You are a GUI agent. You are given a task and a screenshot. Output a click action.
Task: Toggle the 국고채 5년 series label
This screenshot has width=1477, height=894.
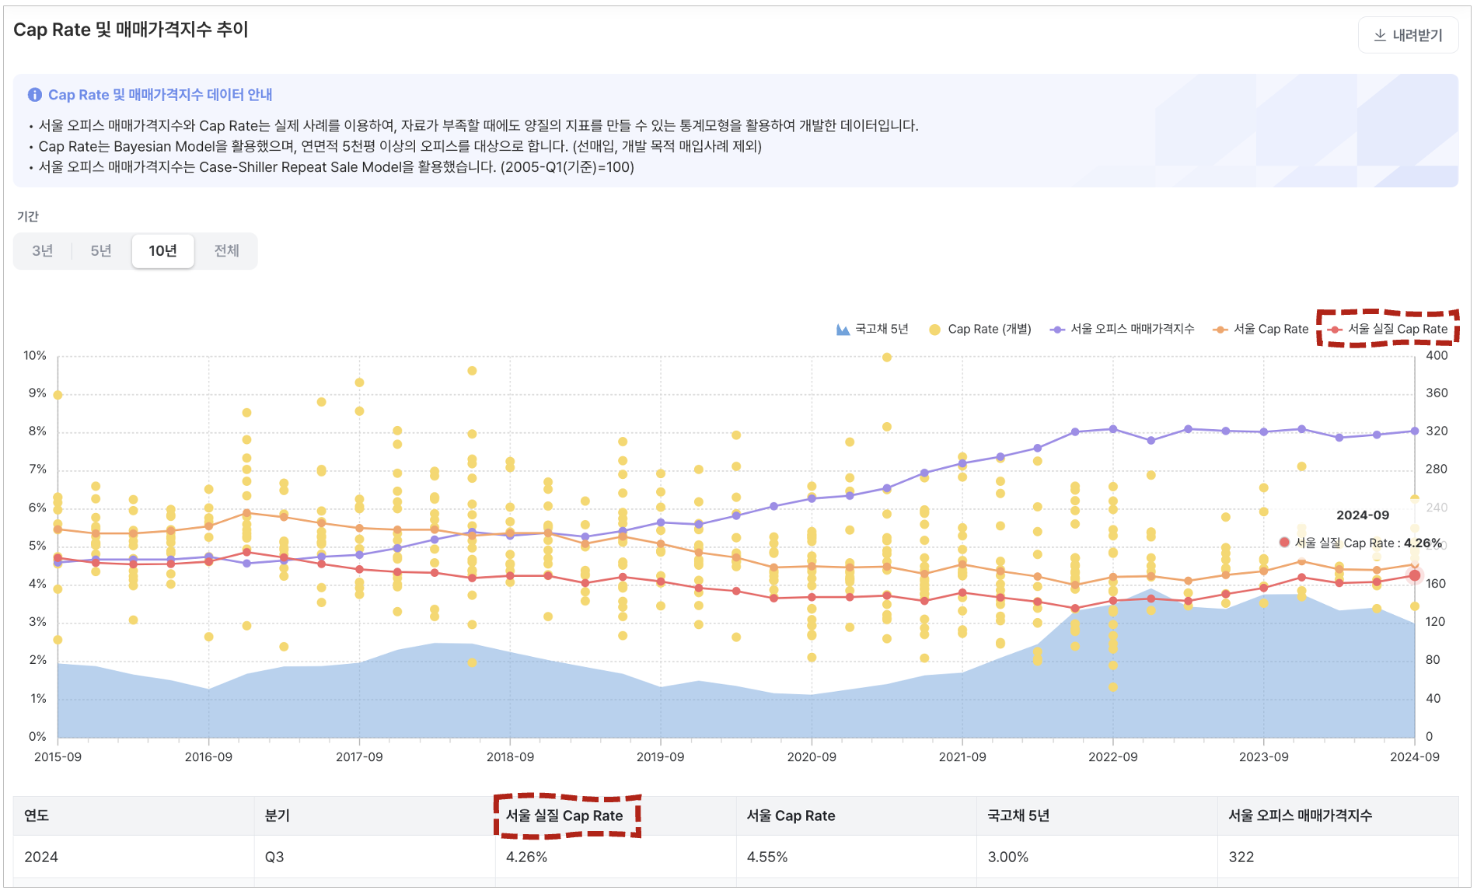pos(882,330)
